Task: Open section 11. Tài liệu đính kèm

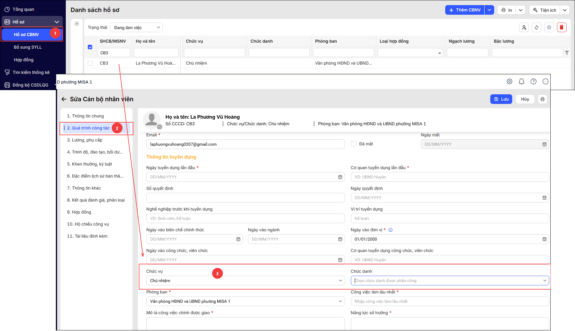Action: (87, 236)
